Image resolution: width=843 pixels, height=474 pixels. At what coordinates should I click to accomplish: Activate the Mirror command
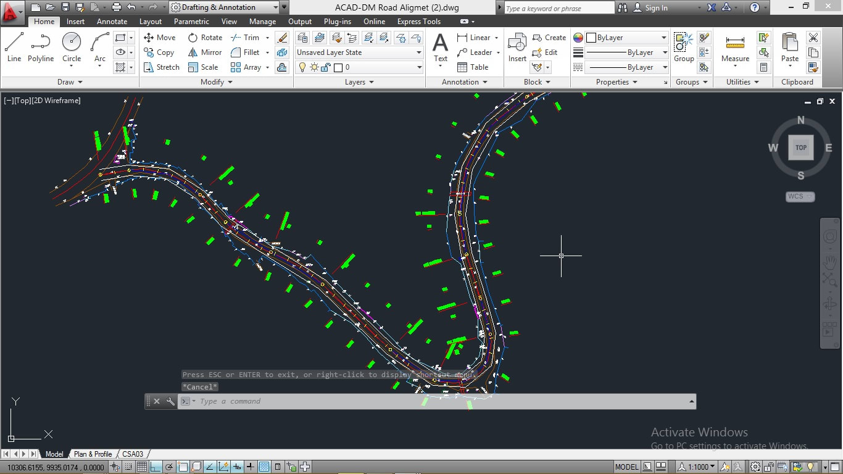click(x=205, y=52)
